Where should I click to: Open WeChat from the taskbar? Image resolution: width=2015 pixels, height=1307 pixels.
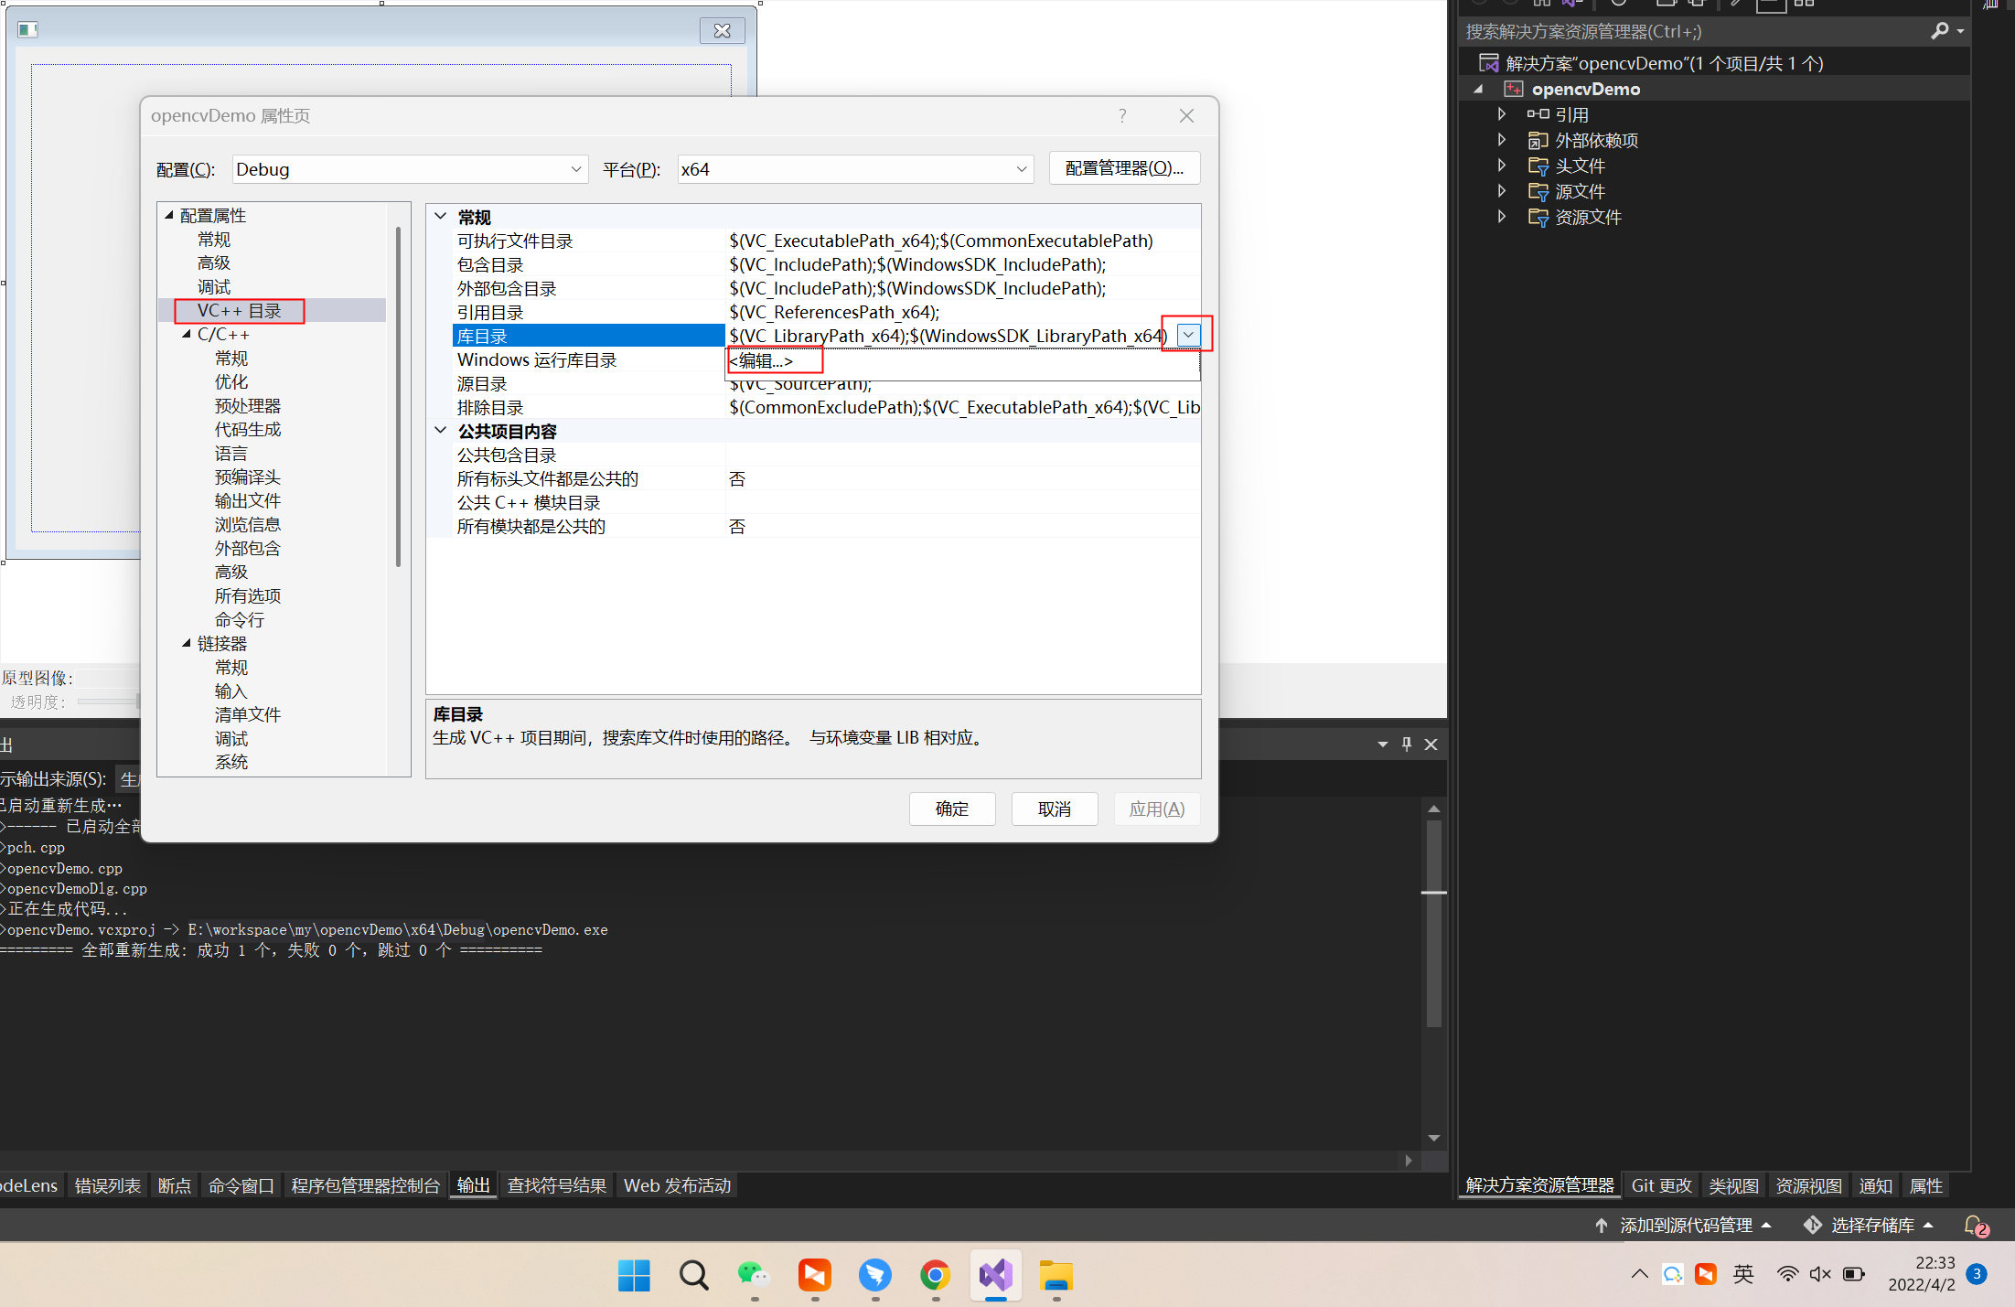pos(754,1274)
